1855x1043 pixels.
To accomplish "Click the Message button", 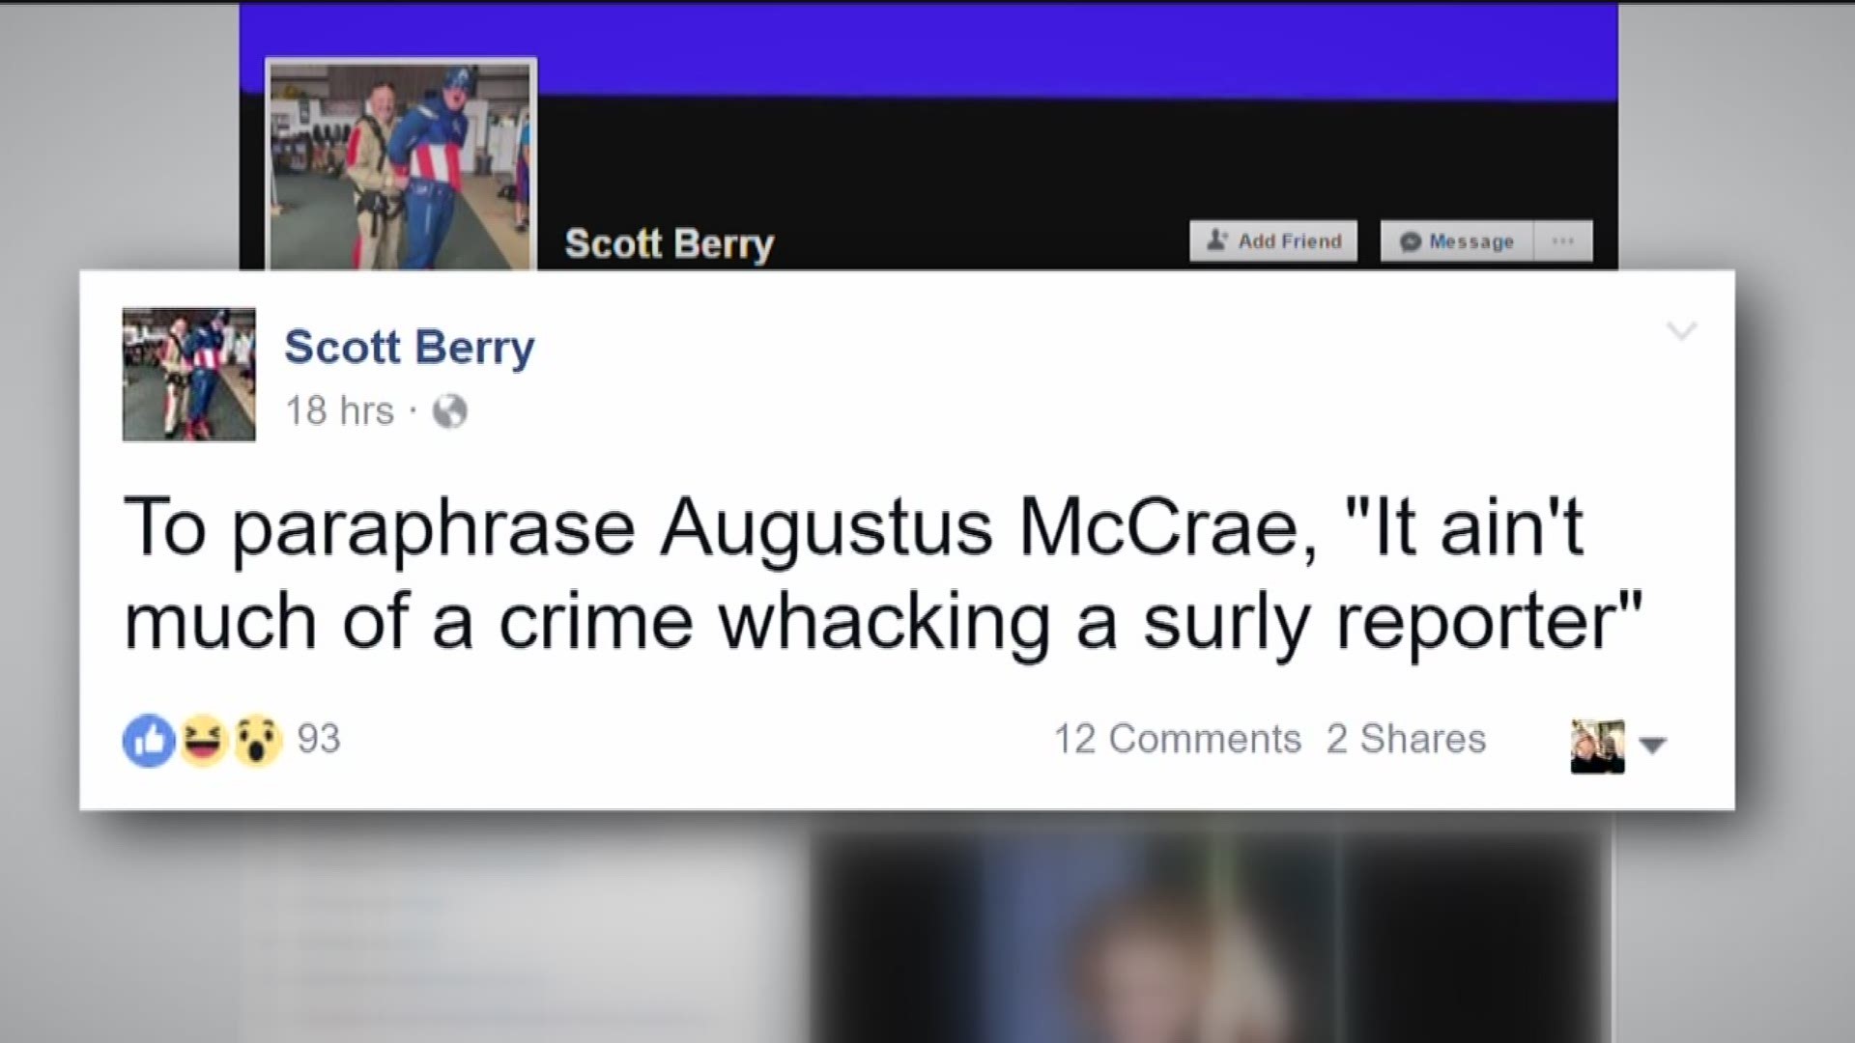I will click(x=1457, y=240).
